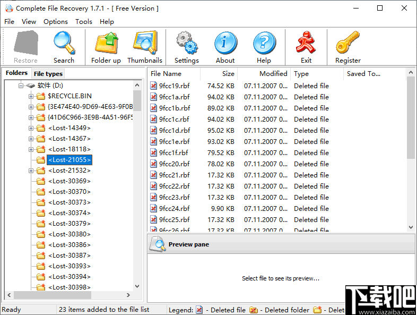Image resolution: width=417 pixels, height=315 pixels.
Task: Collapse the D: drive tree node
Action: click(21, 86)
